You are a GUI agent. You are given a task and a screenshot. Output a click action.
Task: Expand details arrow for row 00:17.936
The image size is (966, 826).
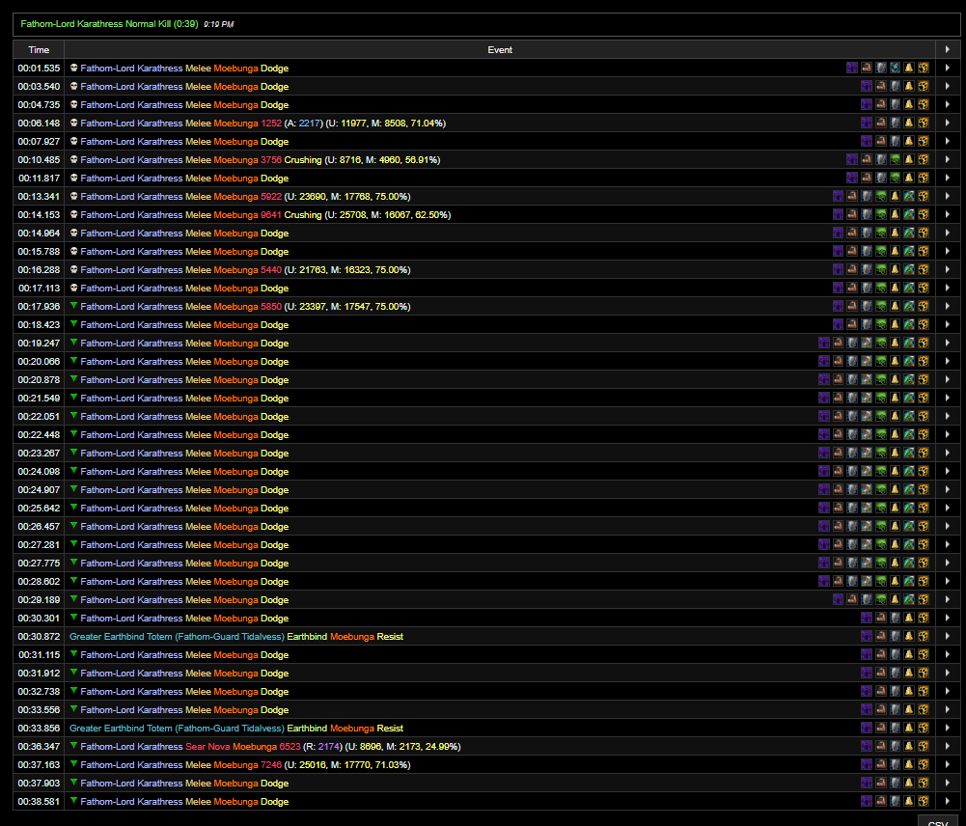948,306
